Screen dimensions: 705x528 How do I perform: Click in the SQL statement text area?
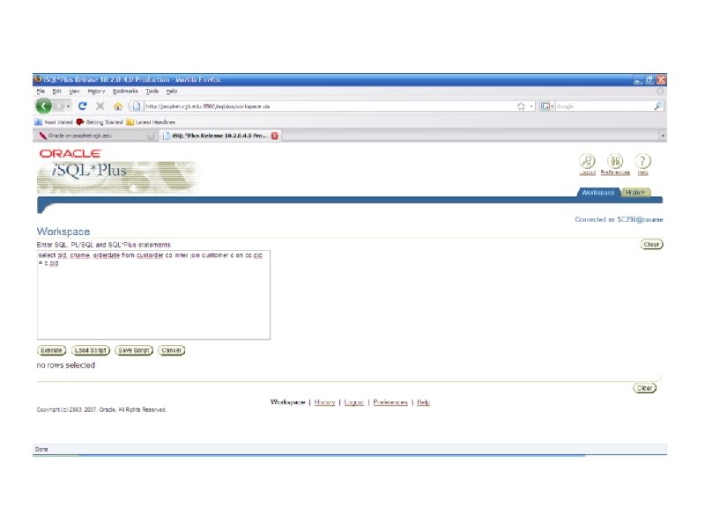coord(153,295)
